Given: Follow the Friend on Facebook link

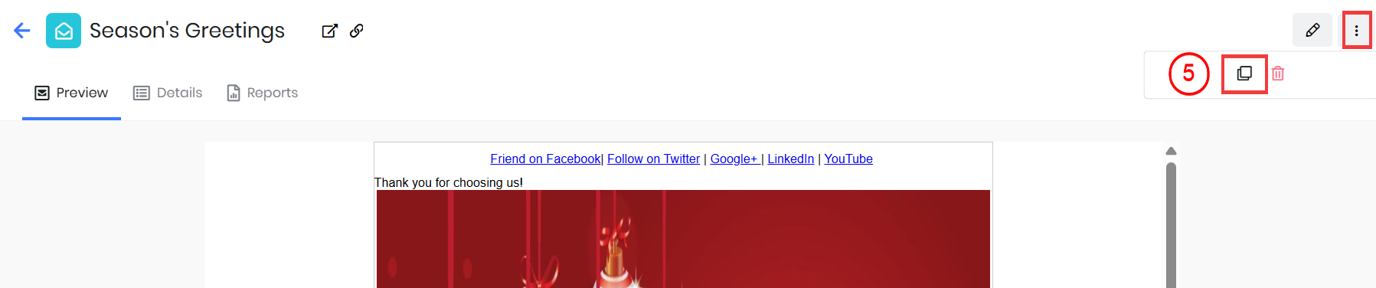Looking at the screenshot, I should (546, 159).
